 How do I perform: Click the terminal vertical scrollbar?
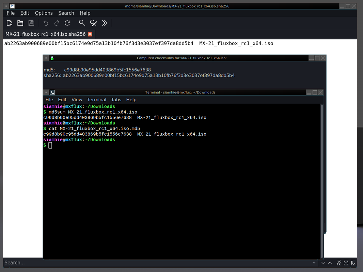tap(321, 181)
